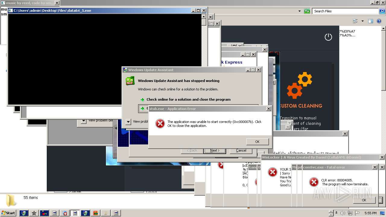Click the Next button behind error dialog
The image size is (386, 217).
(x=215, y=150)
